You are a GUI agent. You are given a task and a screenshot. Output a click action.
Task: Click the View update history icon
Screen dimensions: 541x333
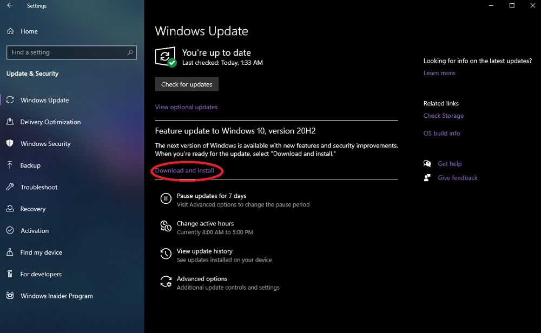pyautogui.click(x=166, y=255)
